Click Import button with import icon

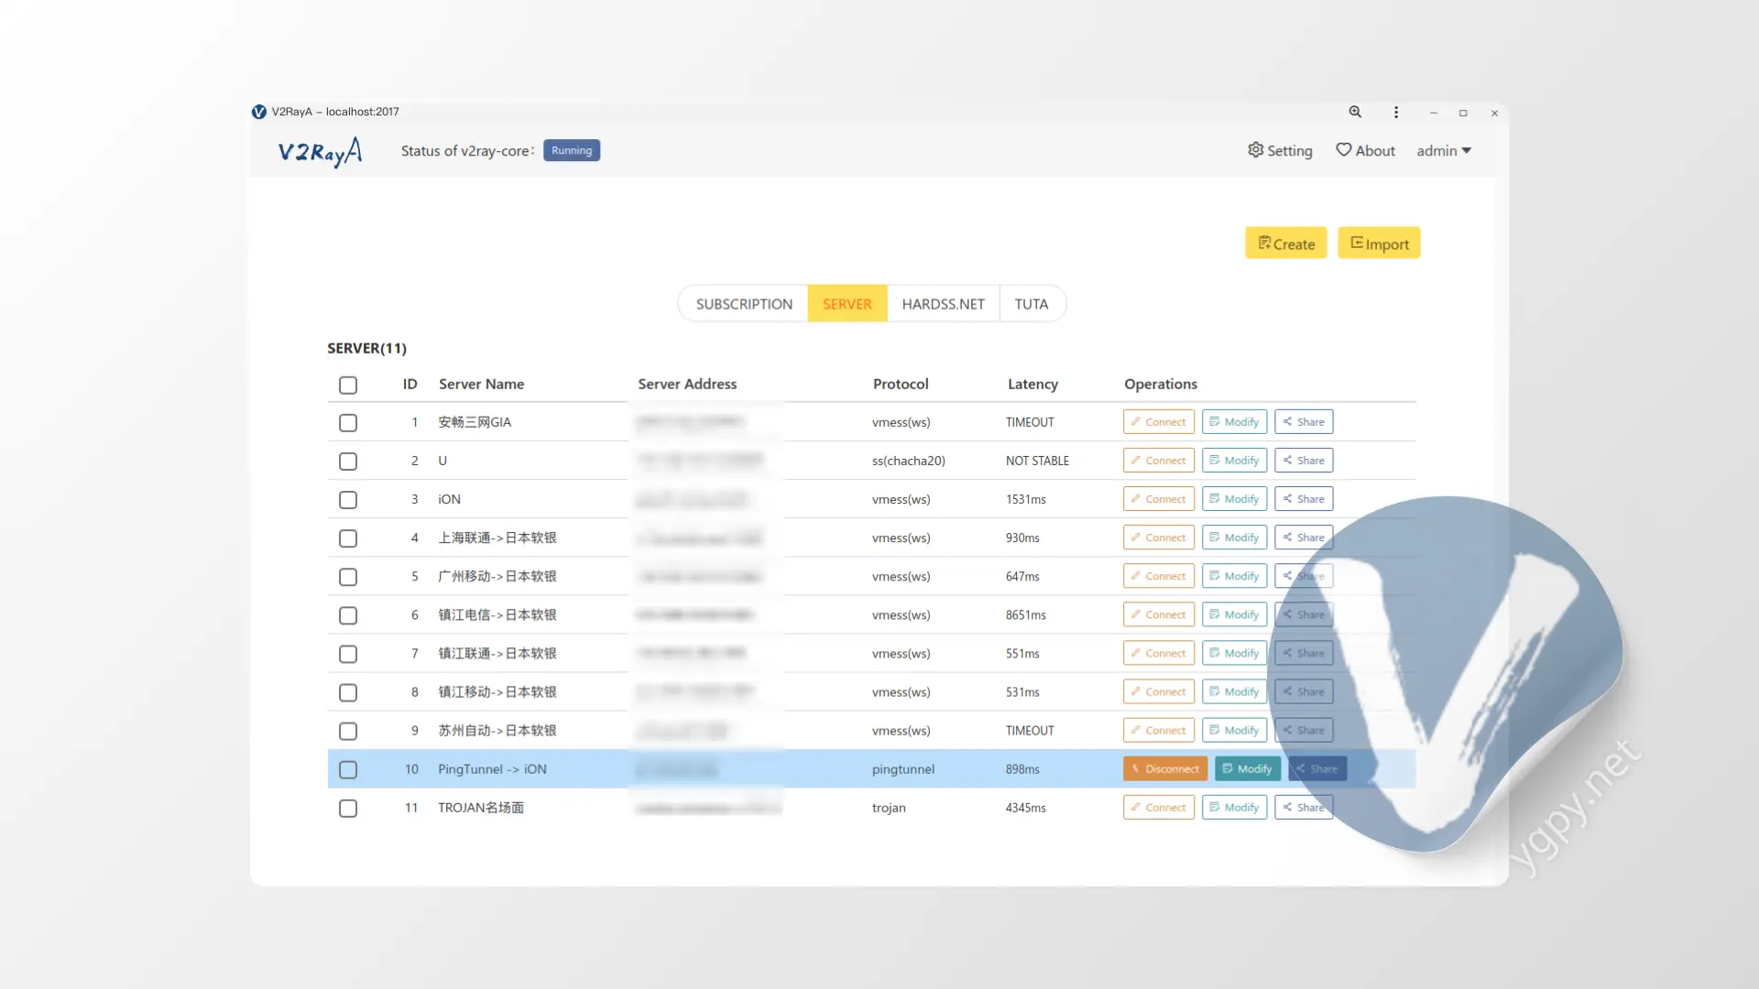(1379, 244)
